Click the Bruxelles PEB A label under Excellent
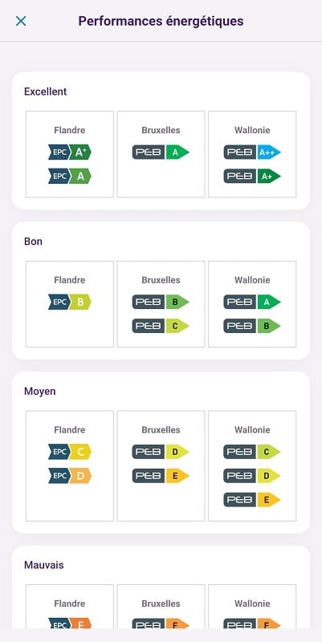This screenshot has width=322, height=642. point(161,152)
